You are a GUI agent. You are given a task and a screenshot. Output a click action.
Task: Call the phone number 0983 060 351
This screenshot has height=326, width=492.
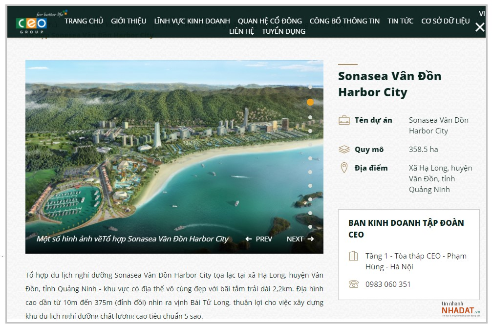[x=388, y=284]
